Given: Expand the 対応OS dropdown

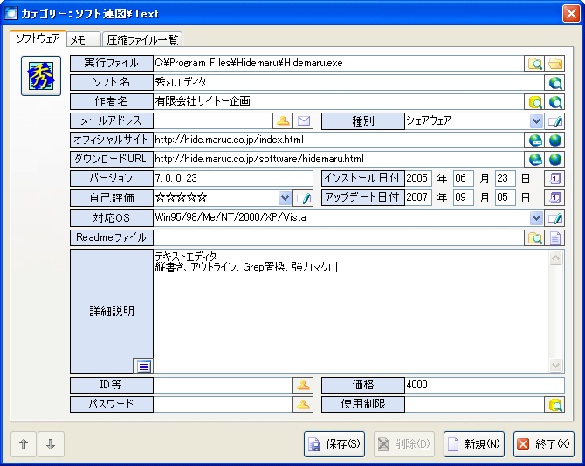Looking at the screenshot, I should [536, 218].
